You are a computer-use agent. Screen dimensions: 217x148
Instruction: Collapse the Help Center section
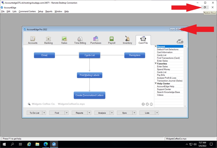click(x=156, y=84)
